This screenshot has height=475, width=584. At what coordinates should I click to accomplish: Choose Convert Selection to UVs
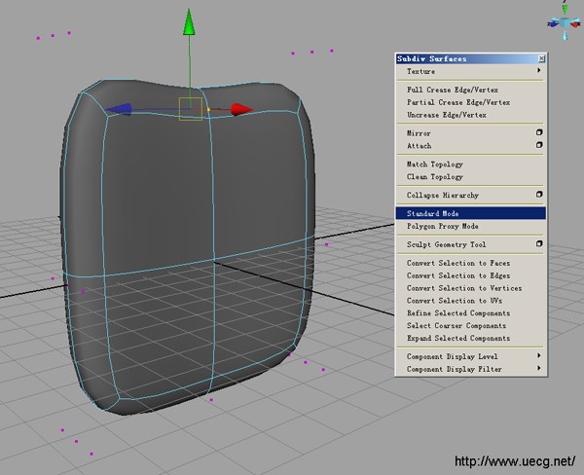(x=471, y=301)
